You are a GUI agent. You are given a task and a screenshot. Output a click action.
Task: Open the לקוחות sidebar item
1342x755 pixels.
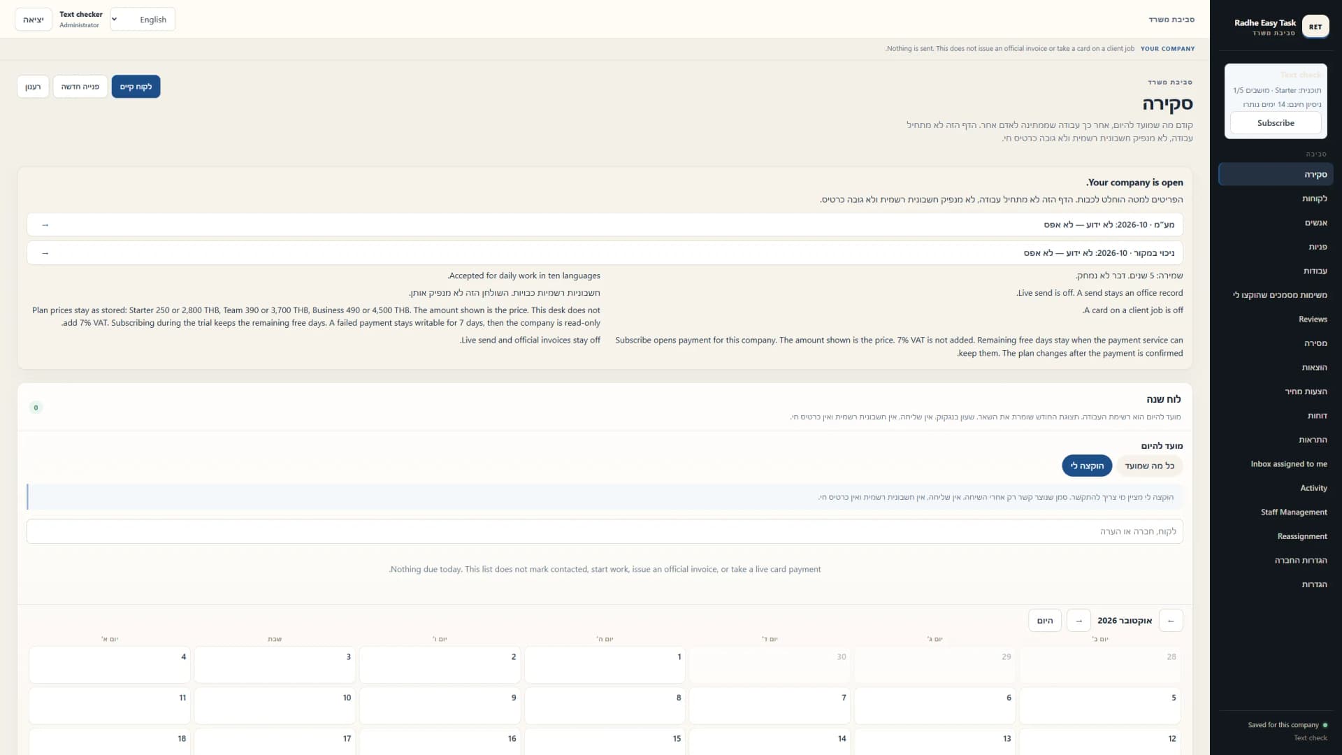[1276, 199]
